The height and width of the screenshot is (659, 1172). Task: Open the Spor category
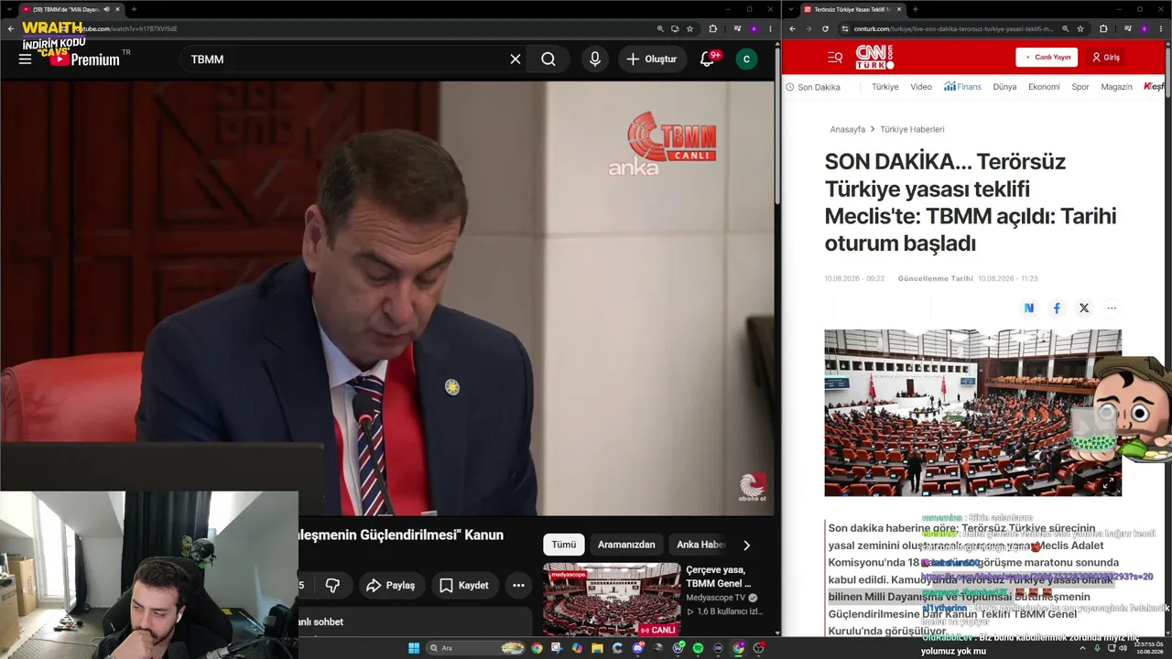1080,87
